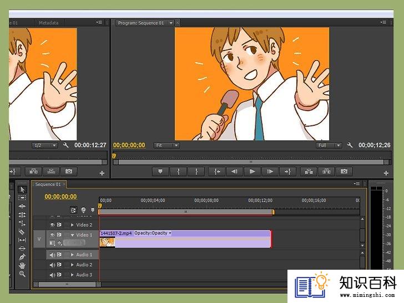Open Program monitor settings wrench
Viewport: 404px width, 303px height.
click(x=350, y=145)
